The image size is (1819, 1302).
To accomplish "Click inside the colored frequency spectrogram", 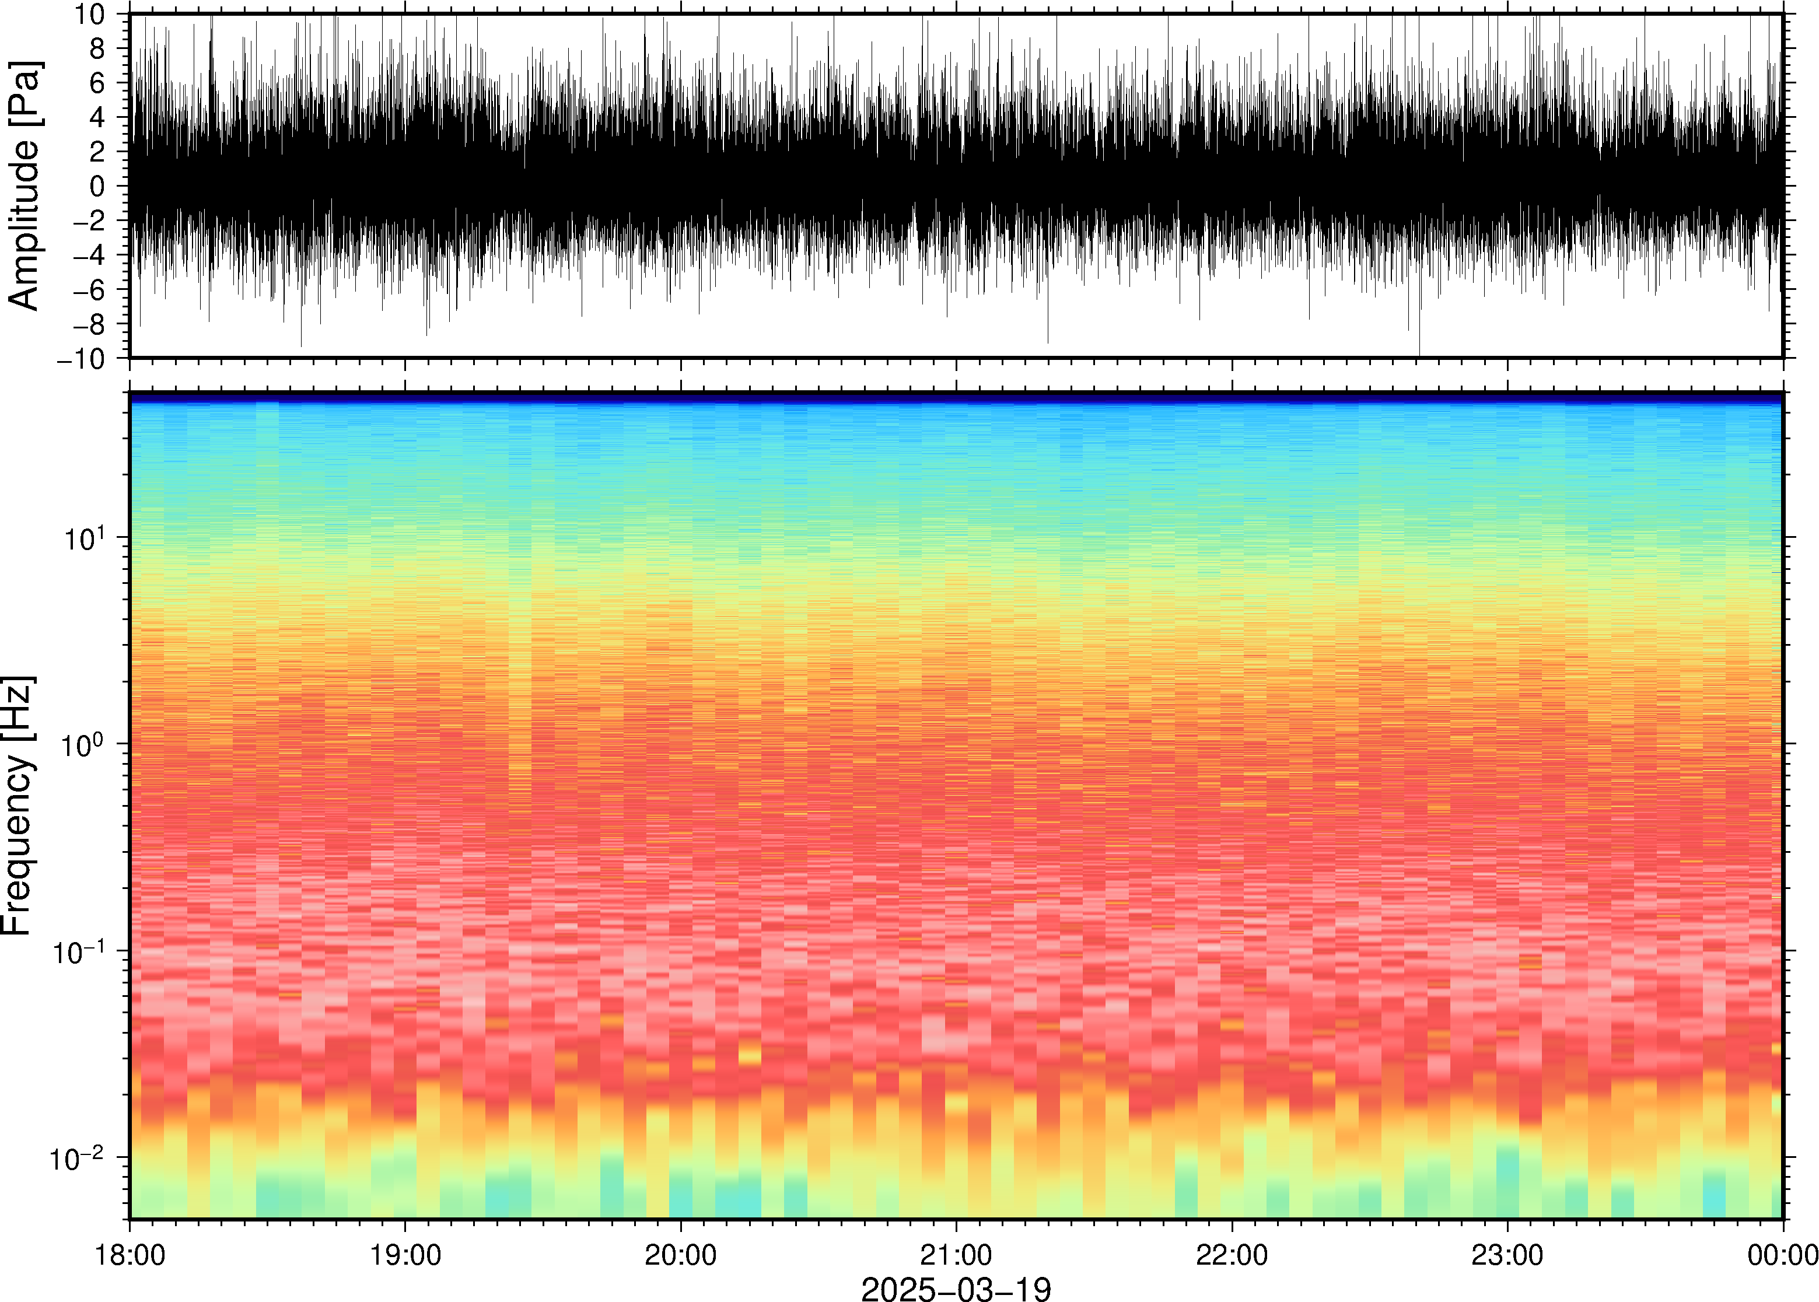I will [x=956, y=806].
